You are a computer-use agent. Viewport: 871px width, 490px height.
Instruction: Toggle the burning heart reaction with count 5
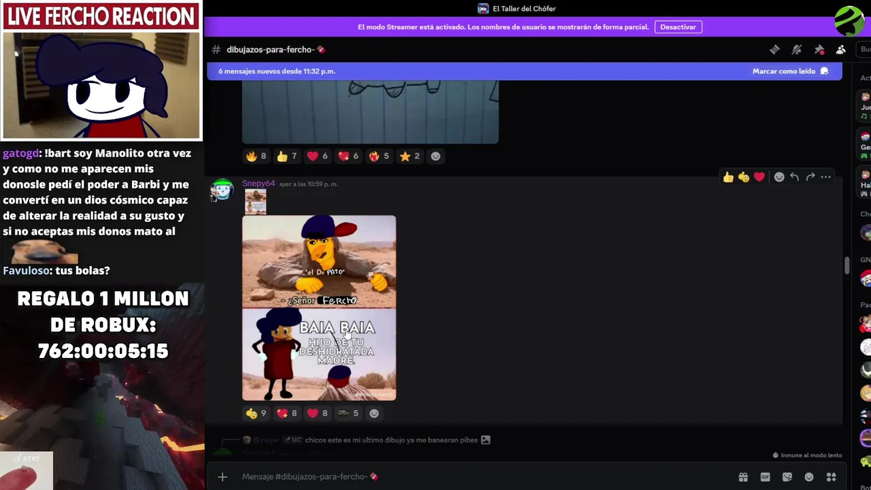coord(379,157)
